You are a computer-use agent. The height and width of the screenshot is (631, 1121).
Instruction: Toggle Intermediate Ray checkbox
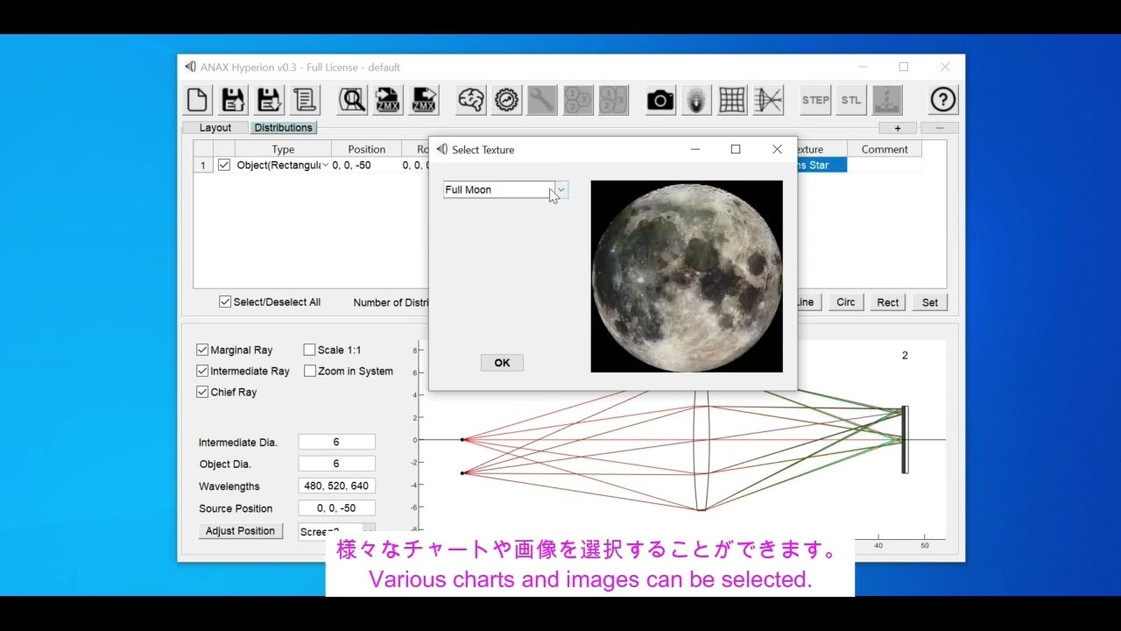(202, 371)
